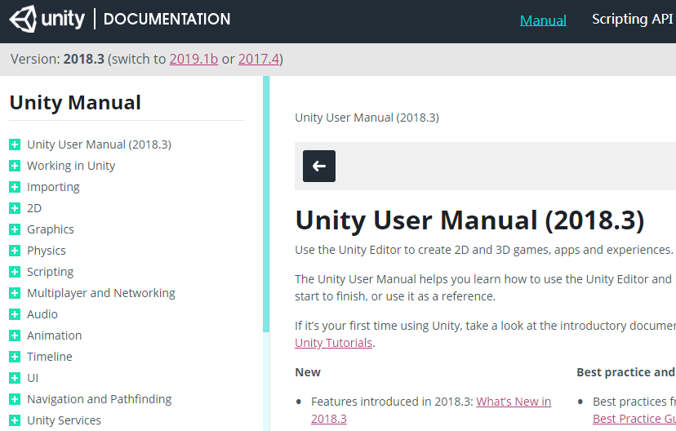
Task: Open Unity User Manual (2018.3) sidebar entry
Action: (x=99, y=144)
